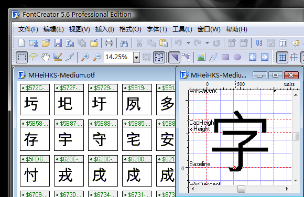Select glyph $5B85 宅 thumbnail
This screenshot has height=197, width=304.
click(137, 135)
